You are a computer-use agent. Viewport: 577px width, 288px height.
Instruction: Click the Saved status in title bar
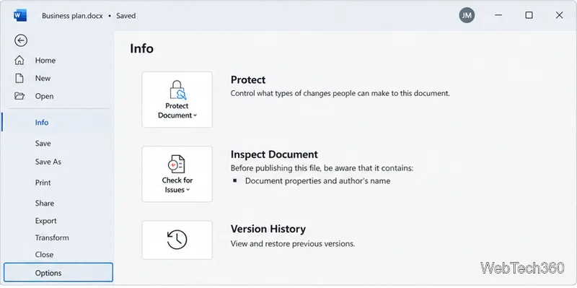(x=125, y=16)
